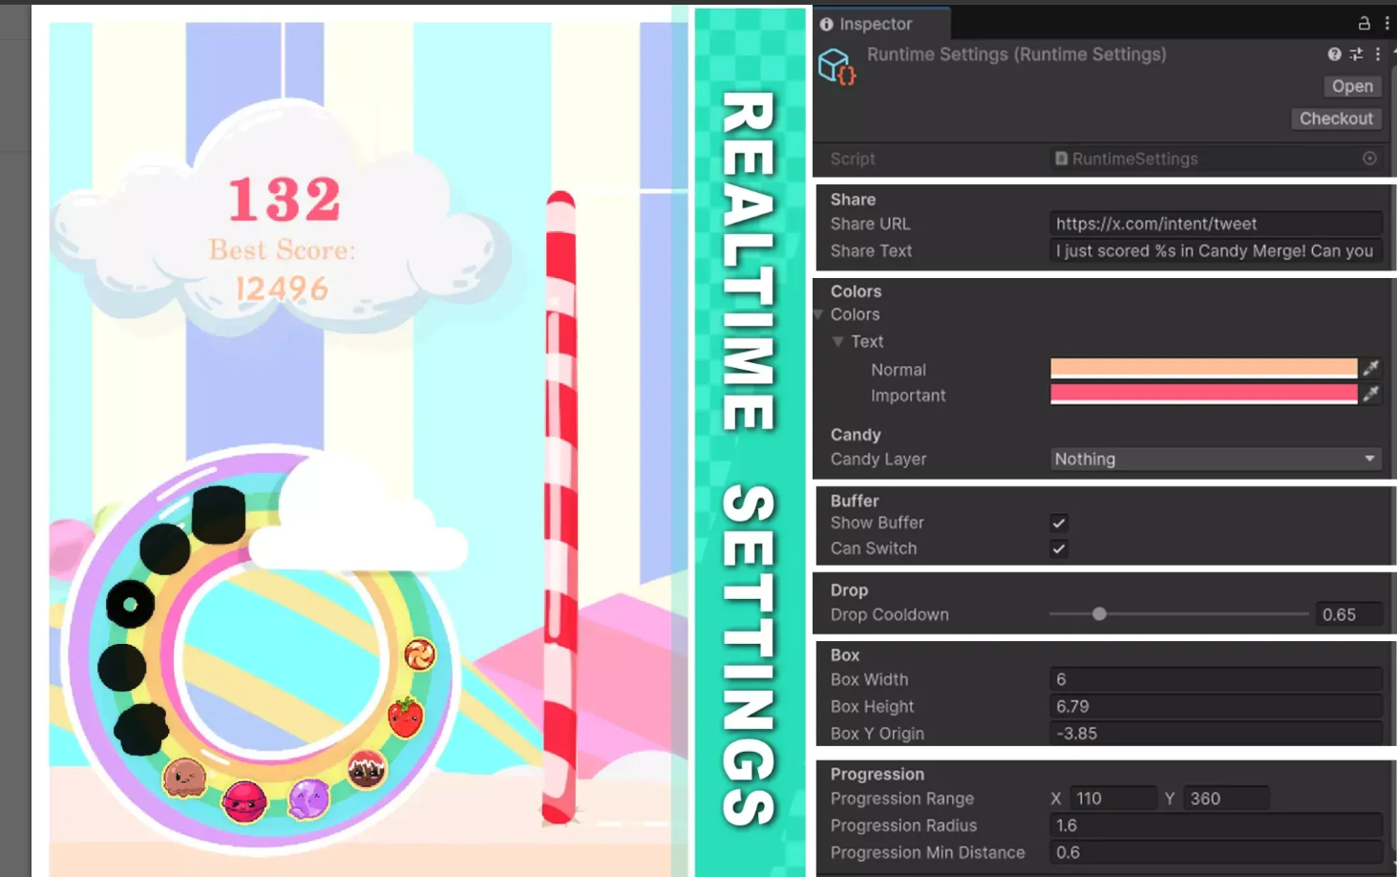Click the Script field object picker circle
Viewport: 1397px width, 877px height.
[1369, 159]
